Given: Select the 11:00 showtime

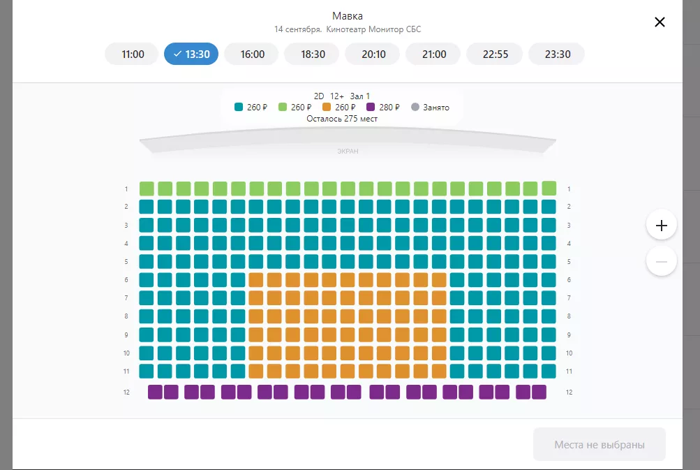Looking at the screenshot, I should 133,54.
